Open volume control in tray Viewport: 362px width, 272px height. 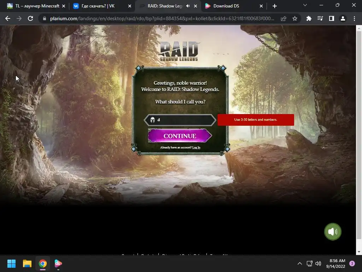[318, 263]
